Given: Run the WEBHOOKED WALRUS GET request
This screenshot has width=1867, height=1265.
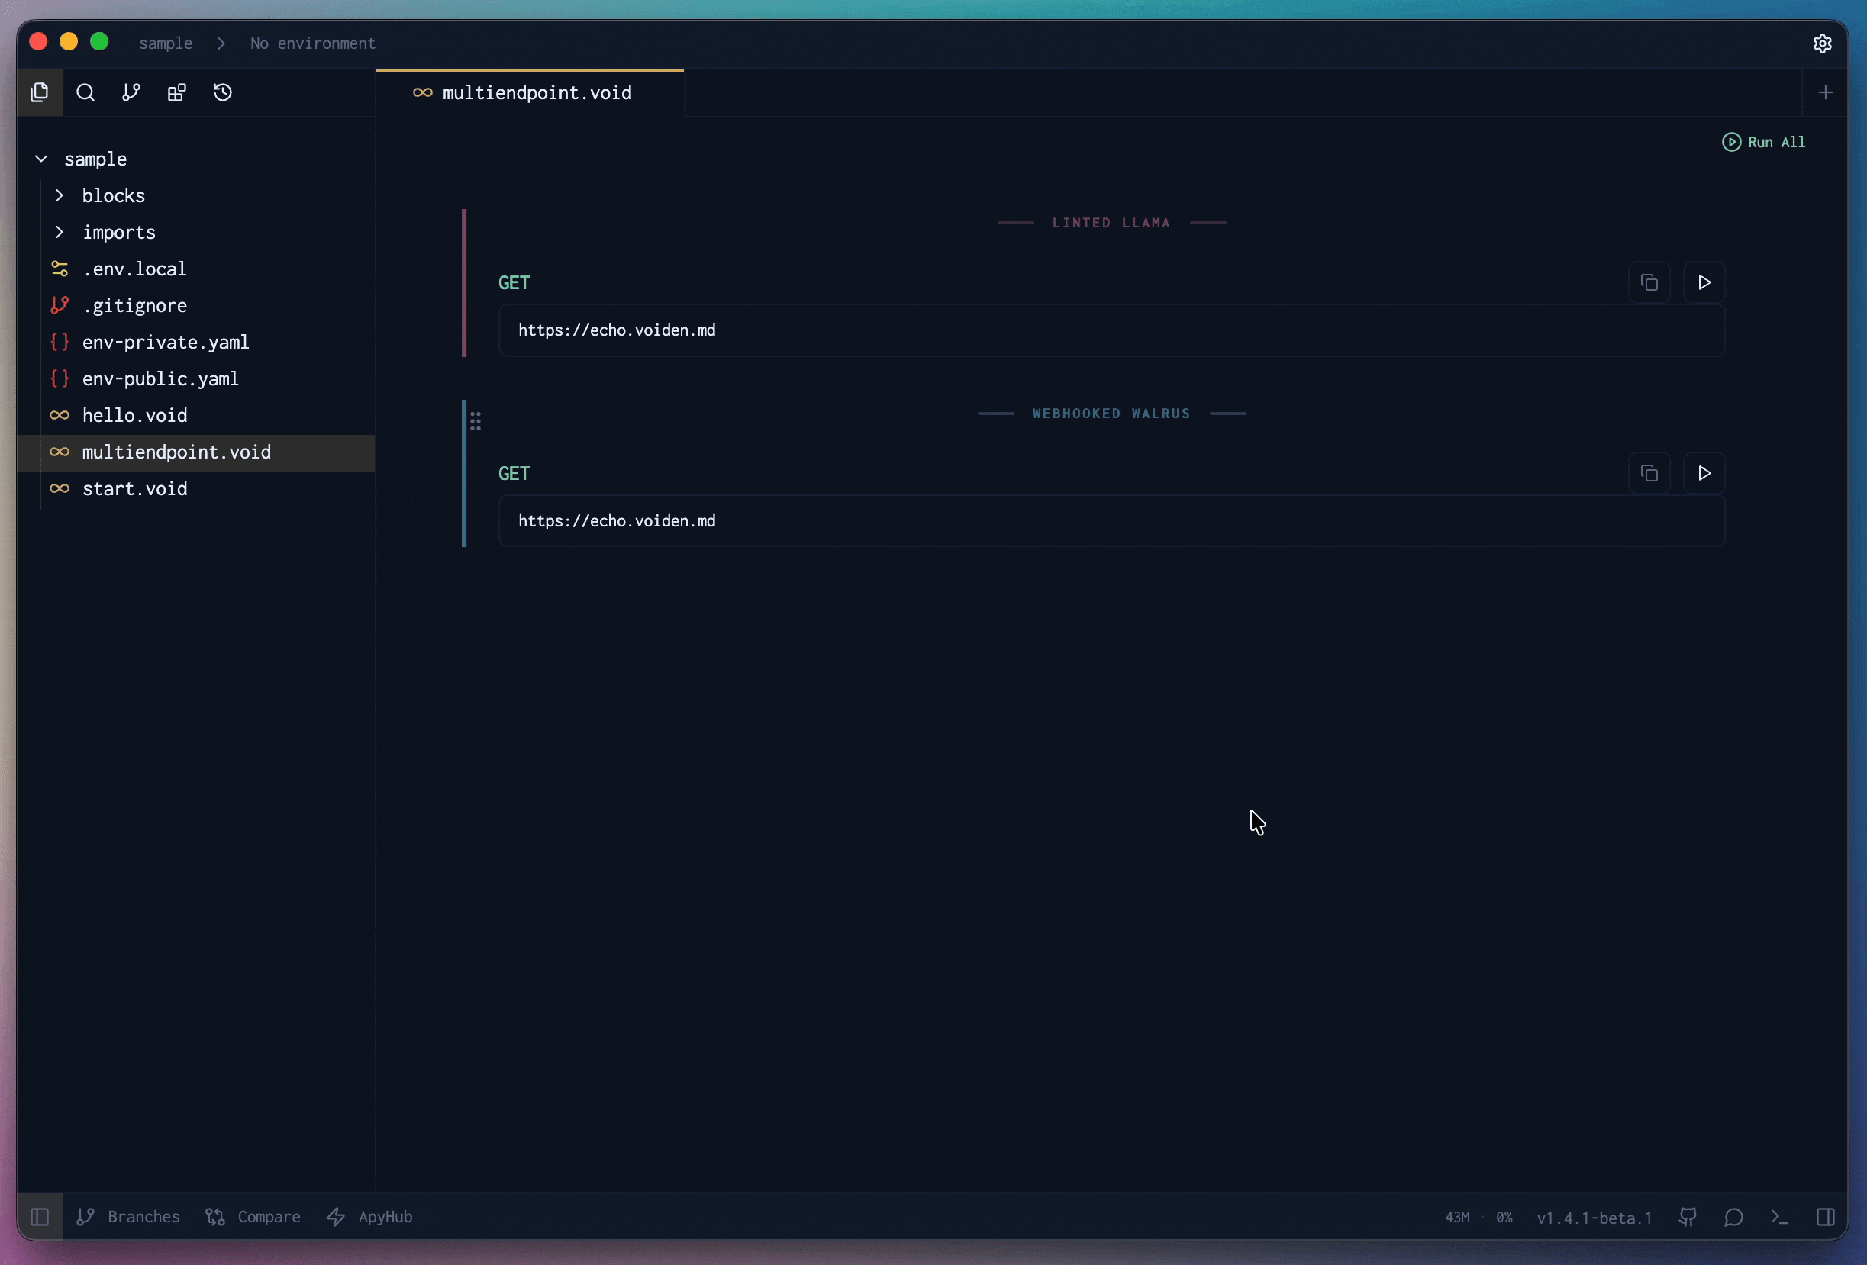Looking at the screenshot, I should point(1704,473).
